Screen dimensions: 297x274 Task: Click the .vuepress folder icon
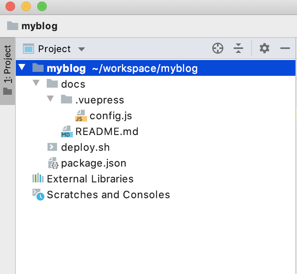(67, 99)
